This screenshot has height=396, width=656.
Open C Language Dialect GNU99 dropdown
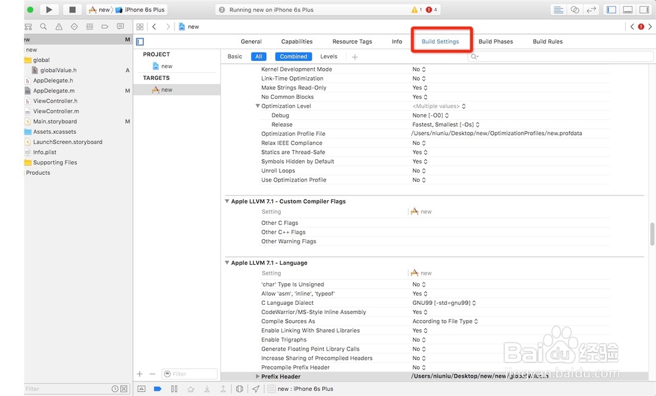(x=444, y=303)
